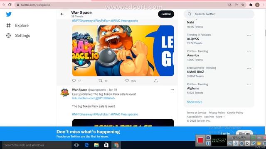266x149 pixels.
Task: Share the War Space image tweet
Action: (x=156, y=81)
